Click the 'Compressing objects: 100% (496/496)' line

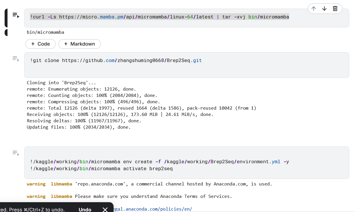pyautogui.click(x=93, y=102)
